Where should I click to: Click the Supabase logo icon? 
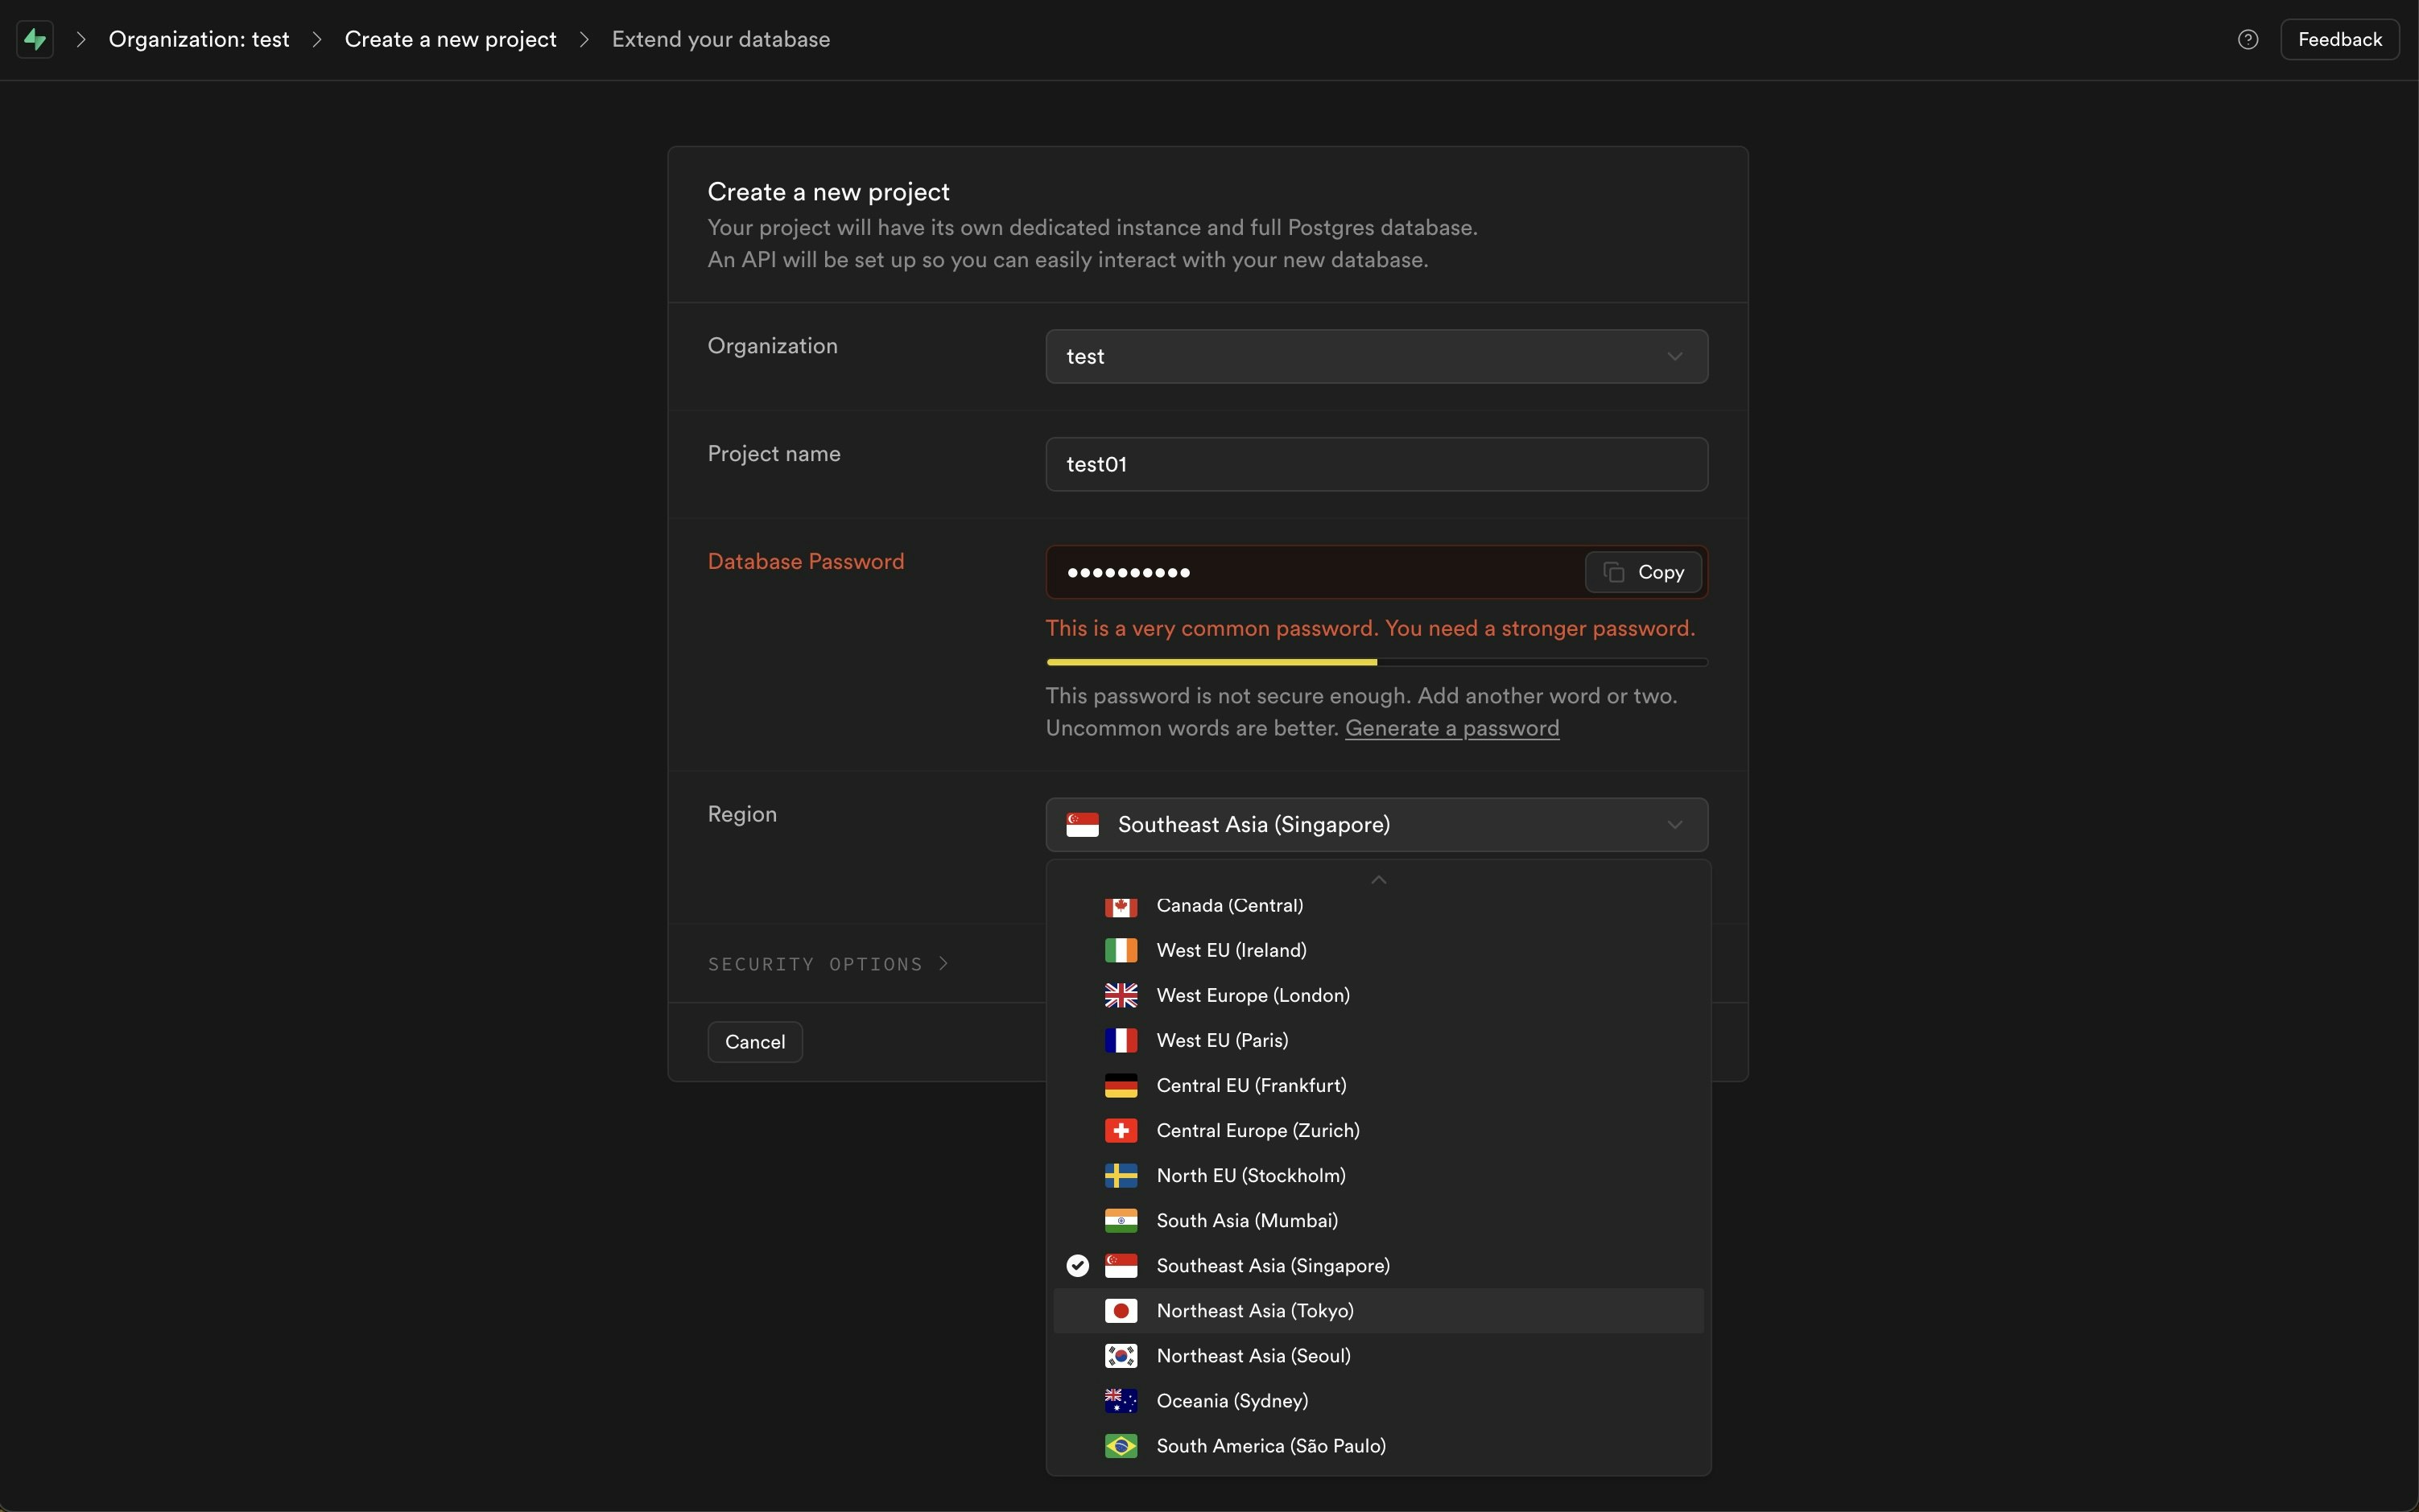35,40
